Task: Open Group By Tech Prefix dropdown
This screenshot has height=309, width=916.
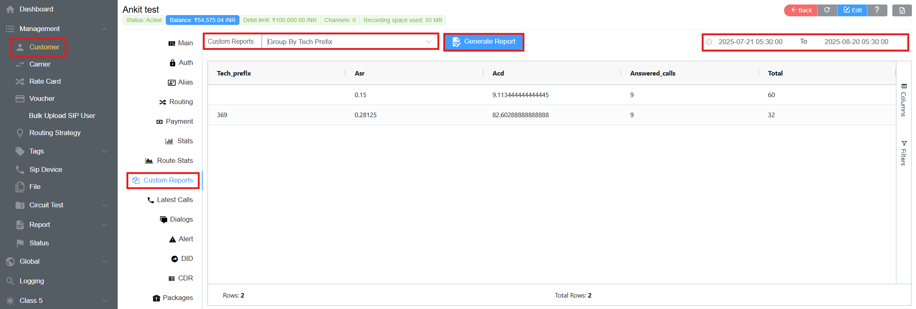Action: tap(349, 42)
